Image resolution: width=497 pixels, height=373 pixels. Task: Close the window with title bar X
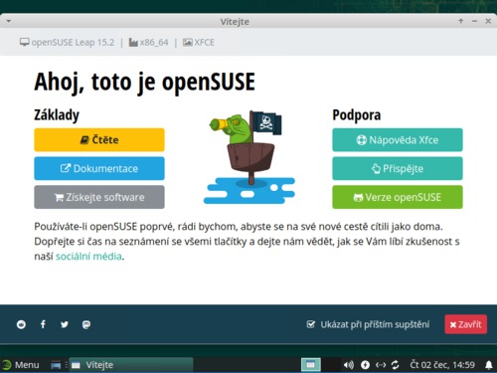488,21
